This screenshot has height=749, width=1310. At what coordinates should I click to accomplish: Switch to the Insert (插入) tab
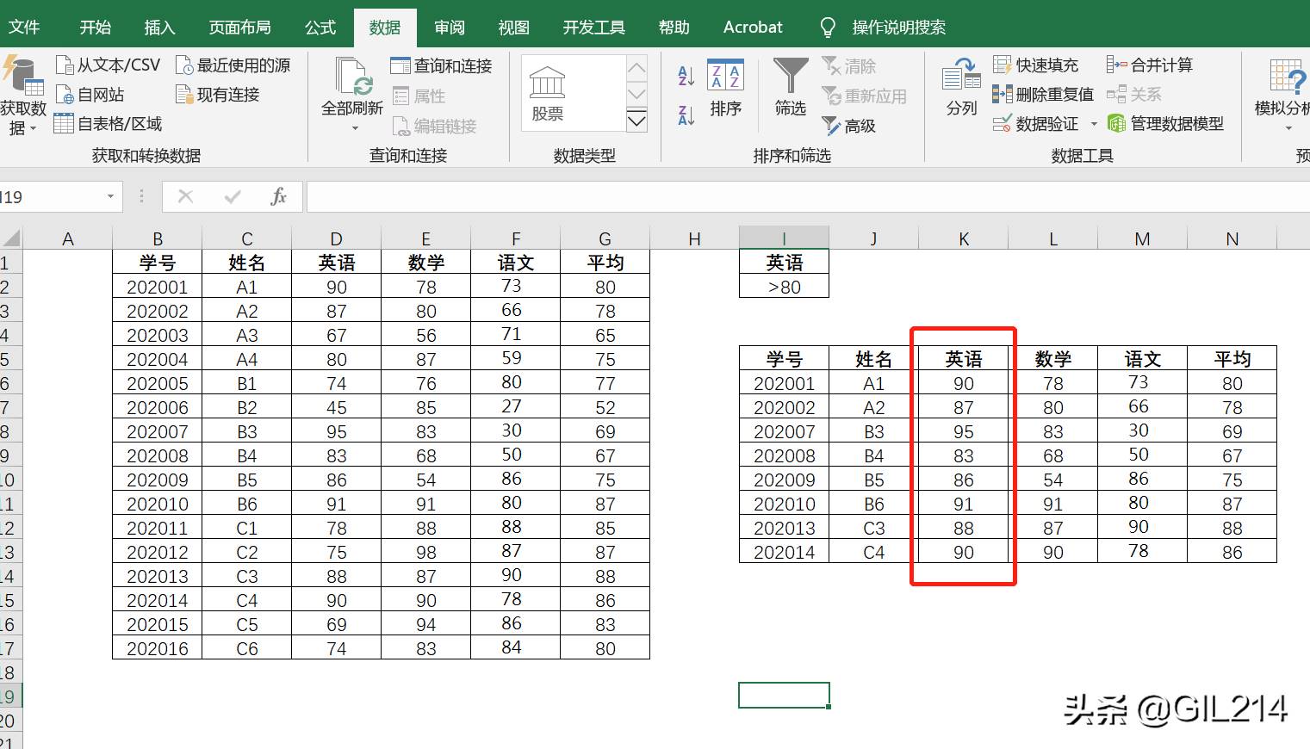[159, 28]
